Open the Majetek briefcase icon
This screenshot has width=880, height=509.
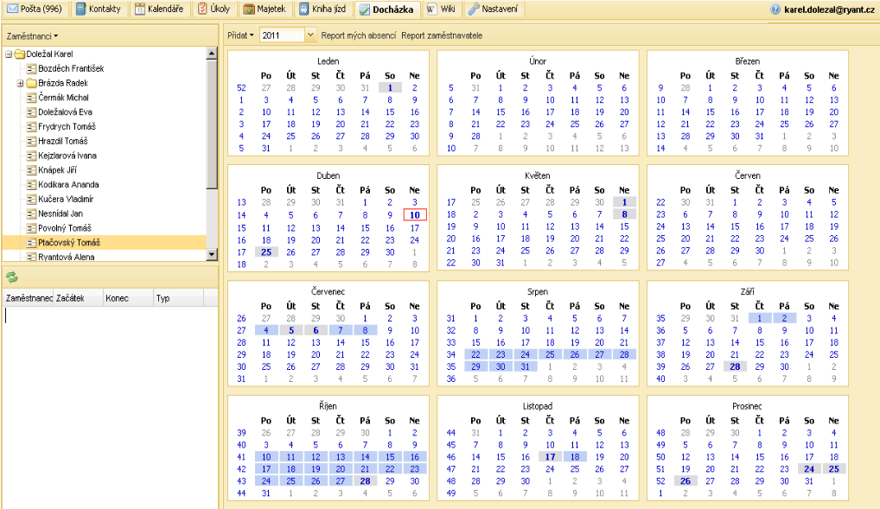pyautogui.click(x=249, y=9)
